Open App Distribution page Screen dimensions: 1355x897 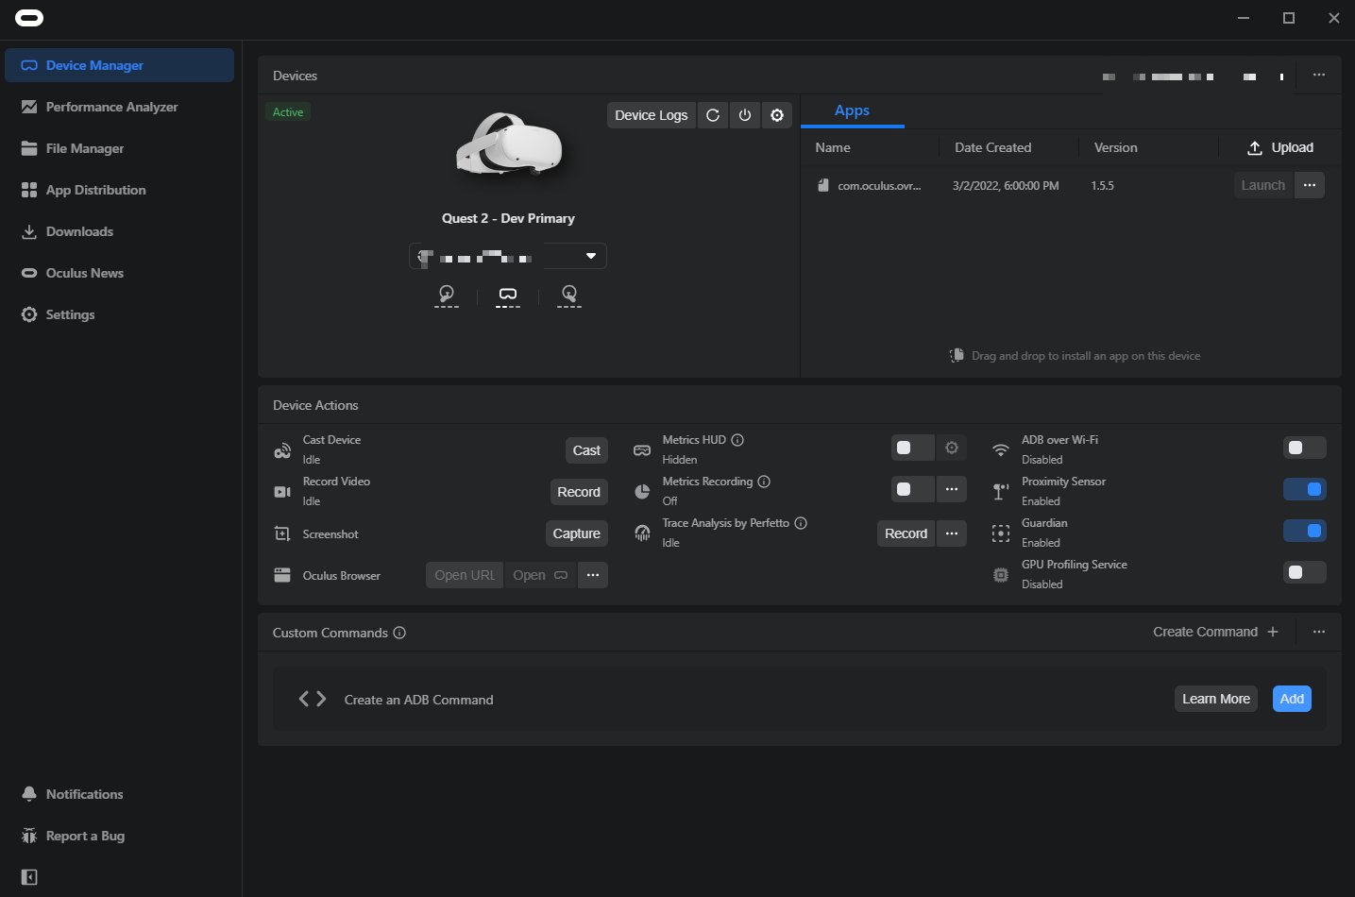click(x=119, y=190)
